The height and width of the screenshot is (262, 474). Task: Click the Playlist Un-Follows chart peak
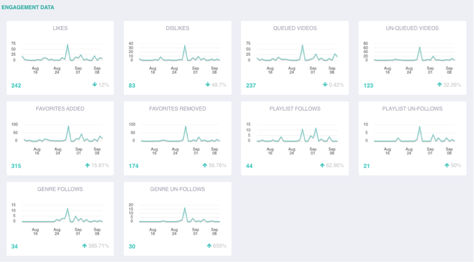[x=420, y=127]
